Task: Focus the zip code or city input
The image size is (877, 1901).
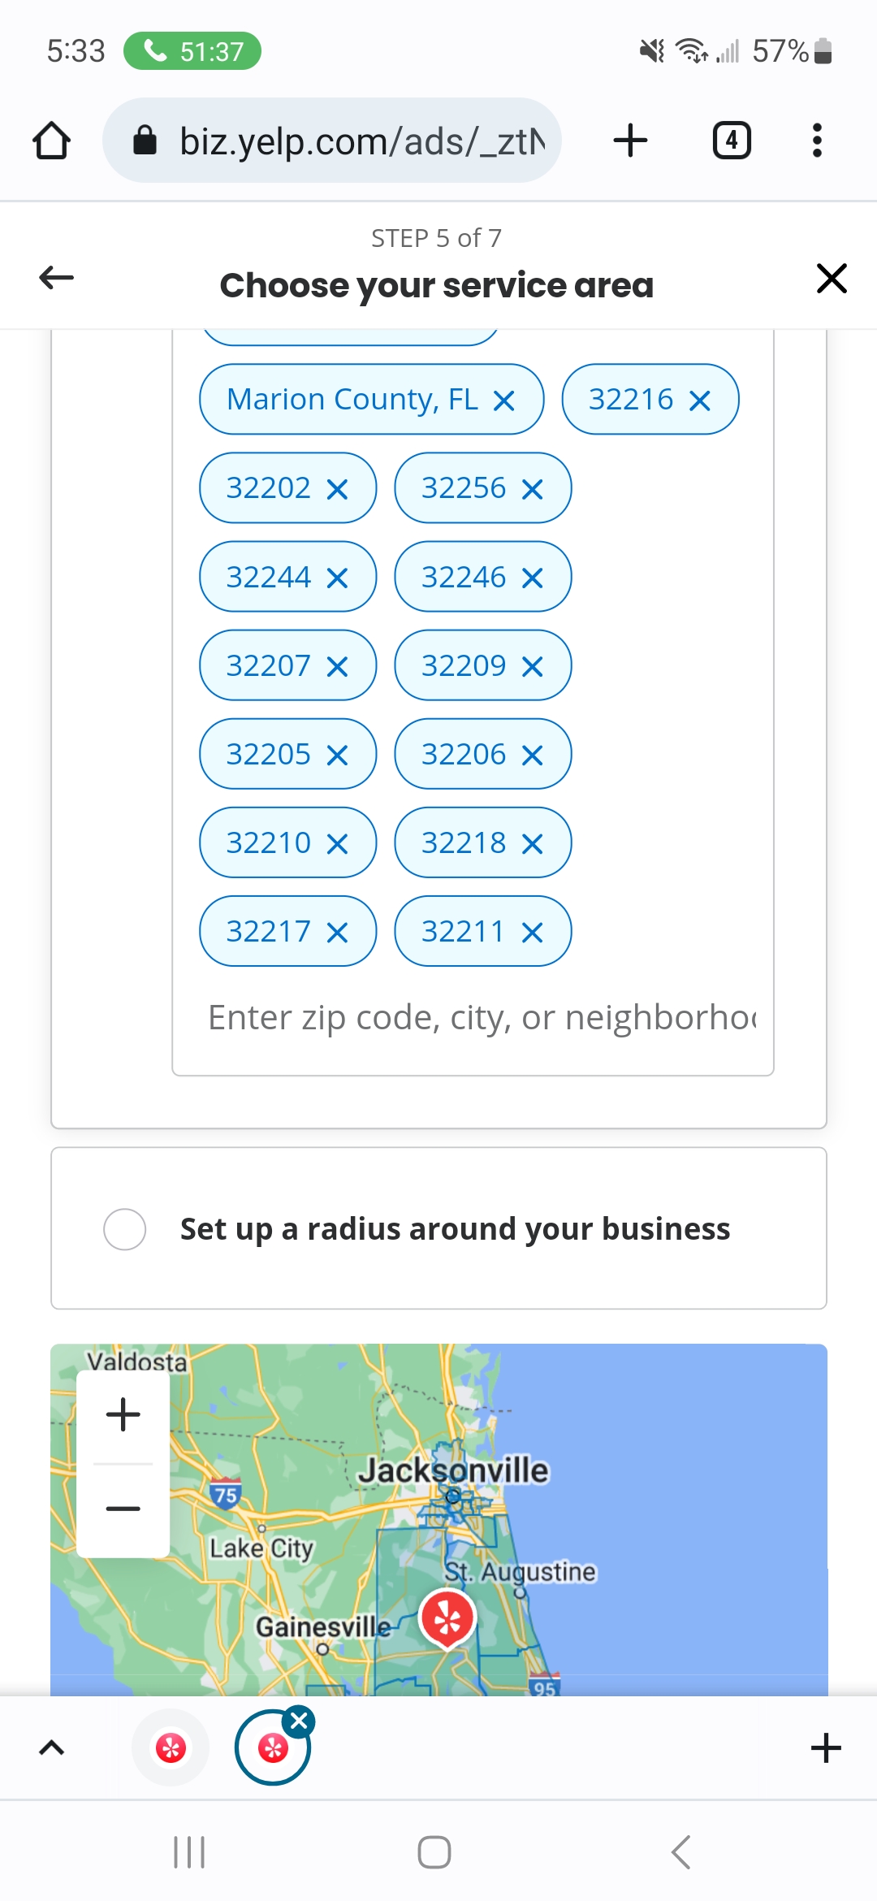Action: [481, 1017]
